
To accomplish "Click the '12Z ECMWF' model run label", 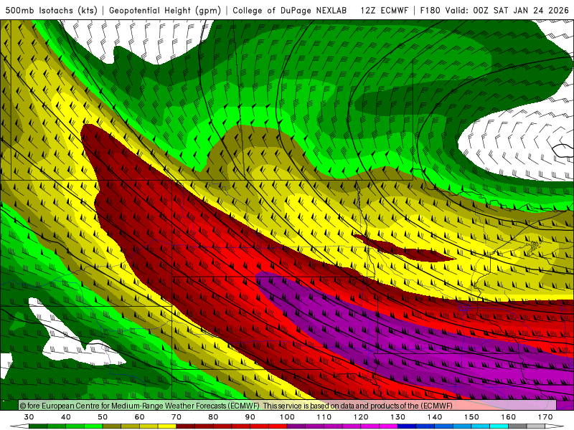I will click(x=385, y=10).
